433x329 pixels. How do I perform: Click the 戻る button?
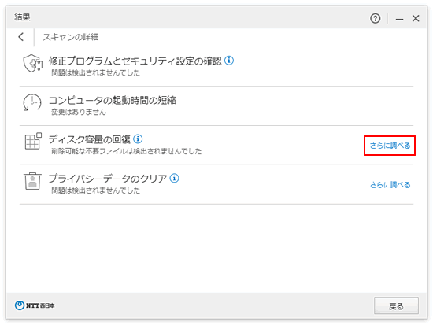[x=396, y=305]
